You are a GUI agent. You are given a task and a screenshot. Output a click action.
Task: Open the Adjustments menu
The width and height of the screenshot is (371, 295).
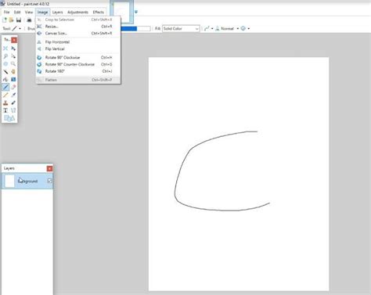click(x=77, y=13)
